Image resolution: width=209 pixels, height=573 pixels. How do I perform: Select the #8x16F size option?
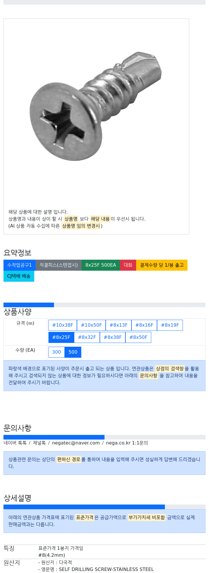click(x=144, y=325)
